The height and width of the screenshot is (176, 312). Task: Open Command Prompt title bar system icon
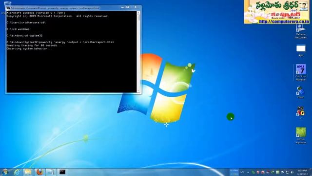click(x=8, y=8)
